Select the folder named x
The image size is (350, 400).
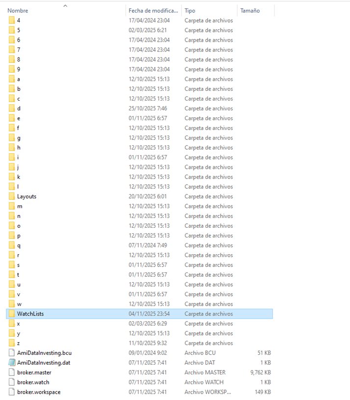tap(19, 323)
